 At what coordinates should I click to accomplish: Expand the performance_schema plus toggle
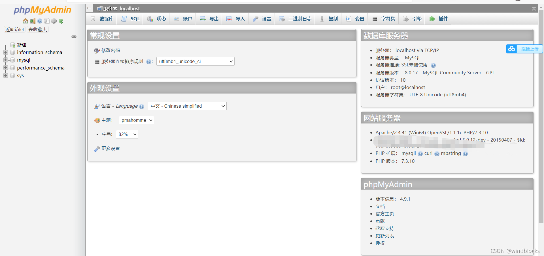pos(5,68)
